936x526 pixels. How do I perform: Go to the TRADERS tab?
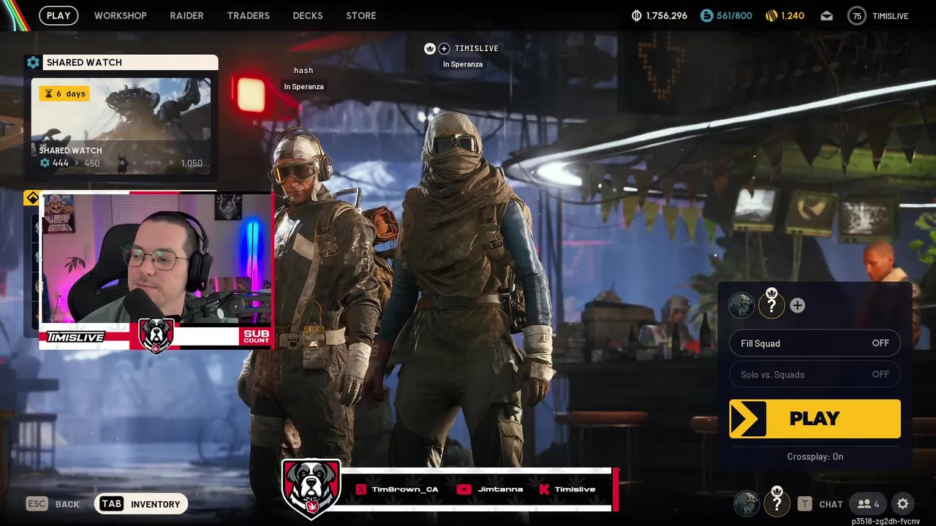[248, 15]
